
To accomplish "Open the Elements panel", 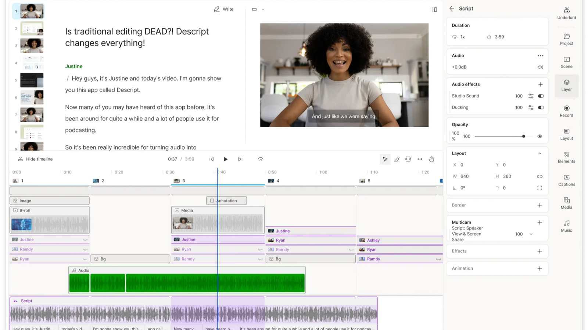I will click(x=566, y=157).
